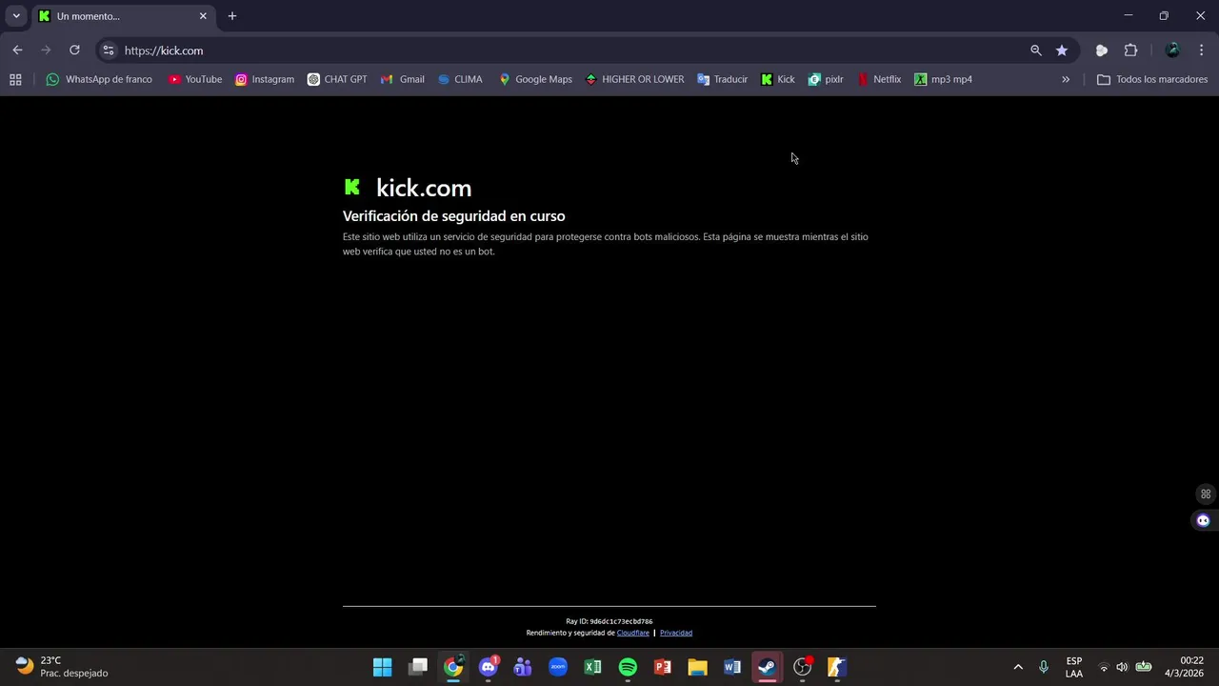The width and height of the screenshot is (1219, 686).
Task: Open the Kick bookmark
Action: tap(777, 79)
